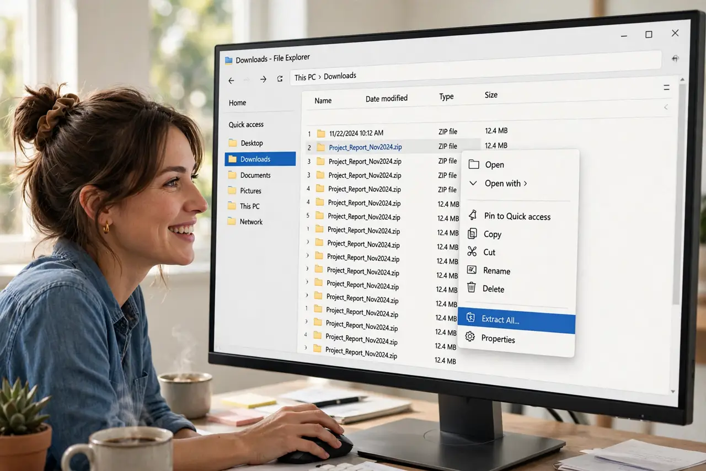Click the copy icon in context menu
This screenshot has width=706, height=471.
pos(472,233)
